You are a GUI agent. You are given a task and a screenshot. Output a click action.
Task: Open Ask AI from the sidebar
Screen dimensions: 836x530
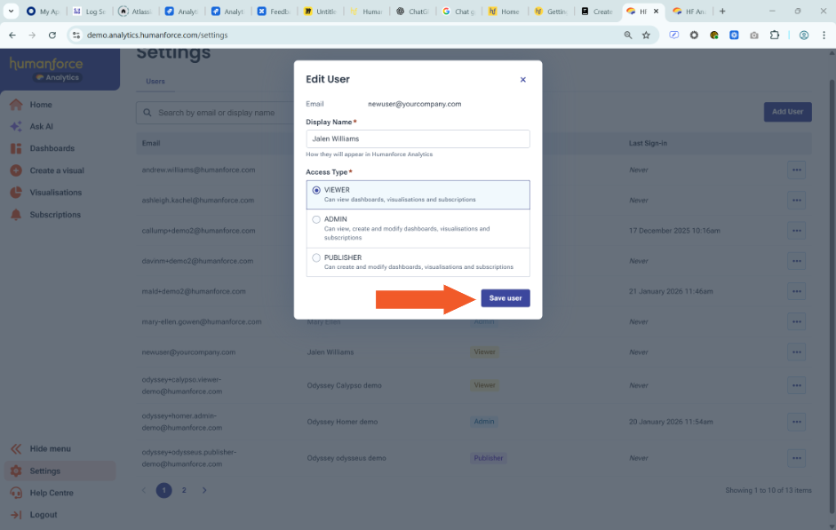16,127
